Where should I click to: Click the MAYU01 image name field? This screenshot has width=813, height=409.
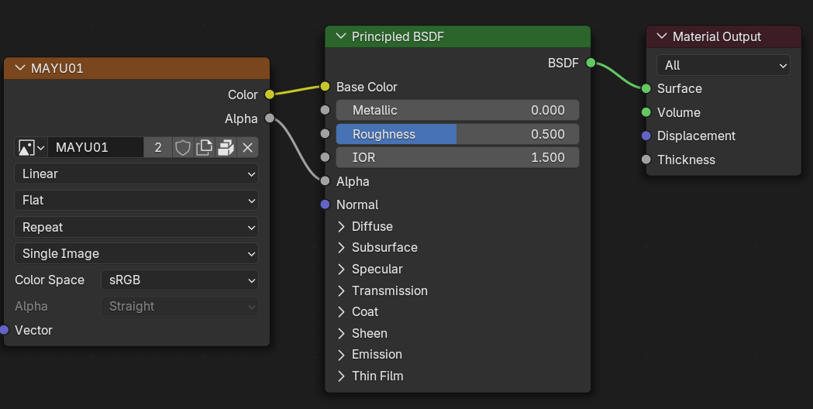[95, 147]
